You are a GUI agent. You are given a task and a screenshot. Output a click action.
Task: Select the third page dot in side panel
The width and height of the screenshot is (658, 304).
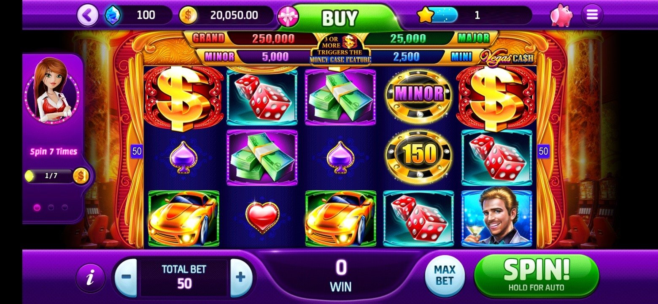click(x=65, y=207)
